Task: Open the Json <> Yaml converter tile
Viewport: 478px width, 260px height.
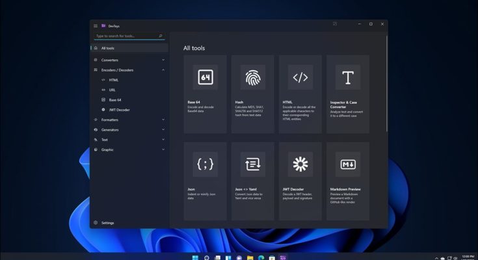Action: 252,181
